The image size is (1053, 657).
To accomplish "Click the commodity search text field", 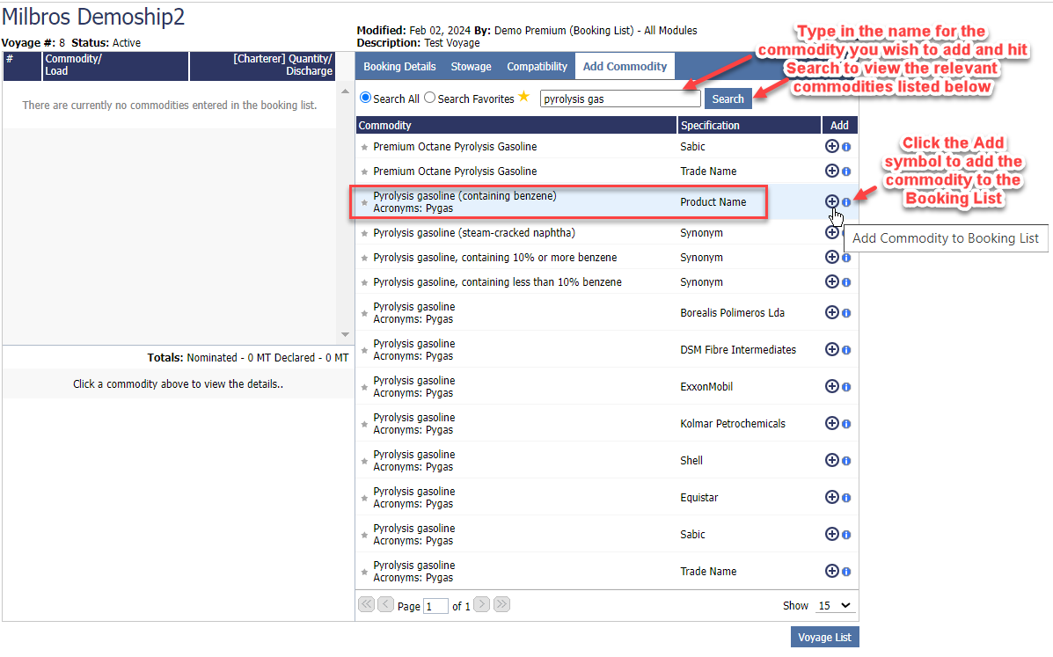I will (x=619, y=99).
